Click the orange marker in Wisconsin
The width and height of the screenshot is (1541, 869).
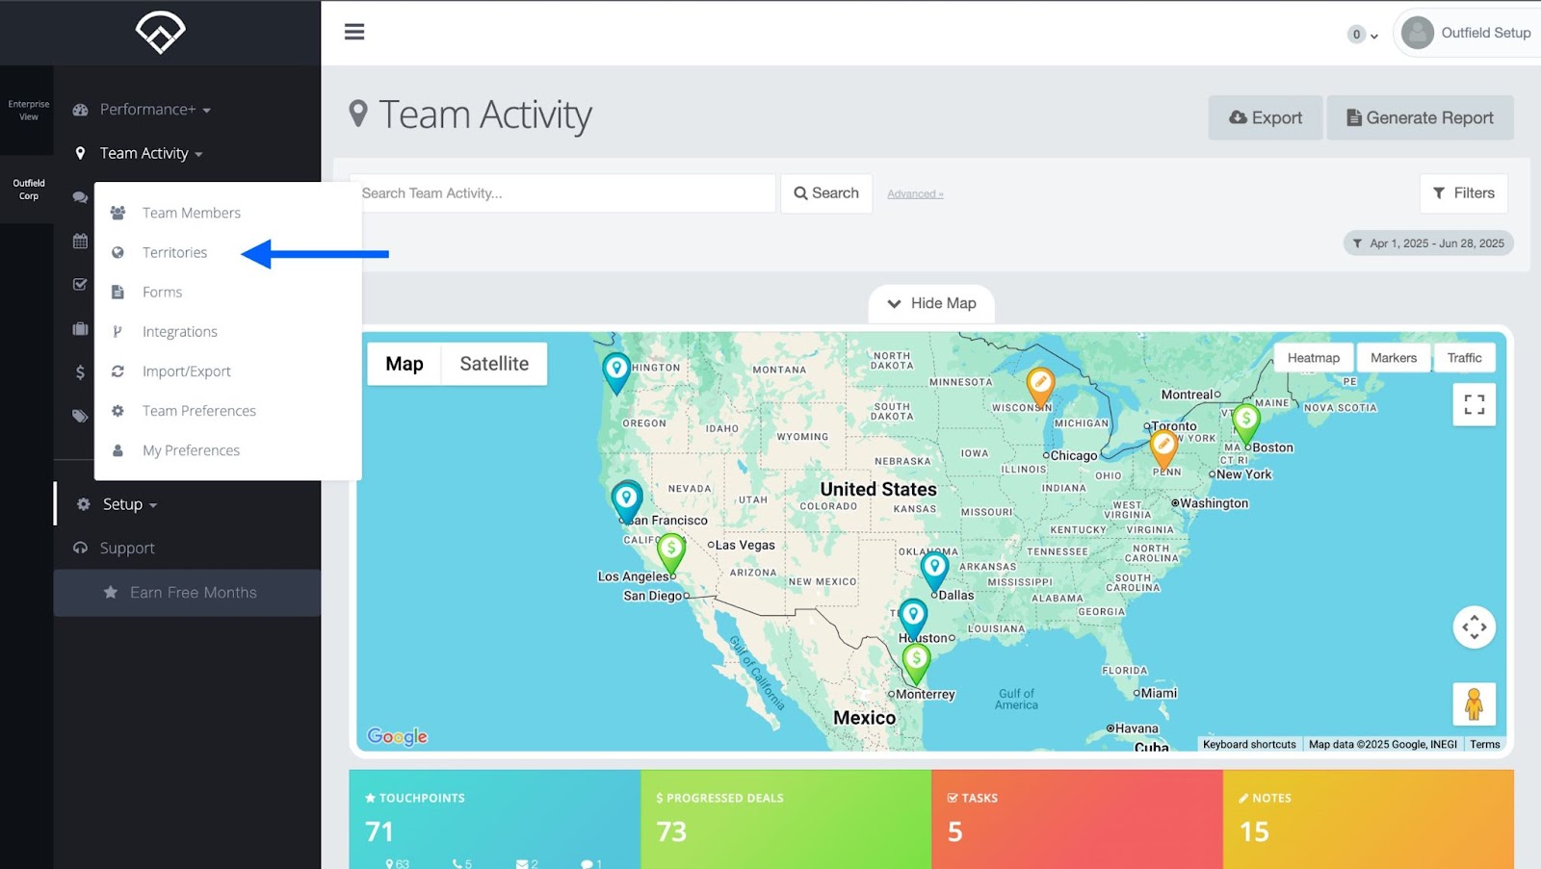pos(1040,386)
